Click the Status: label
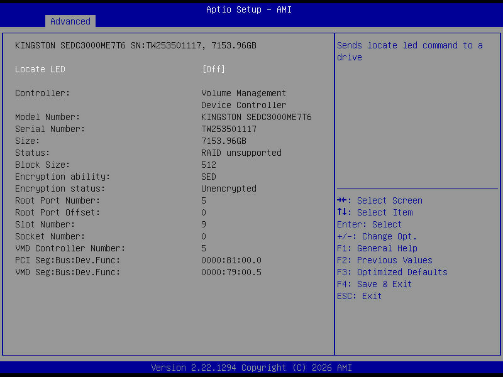This screenshot has width=503, height=377. [33, 153]
